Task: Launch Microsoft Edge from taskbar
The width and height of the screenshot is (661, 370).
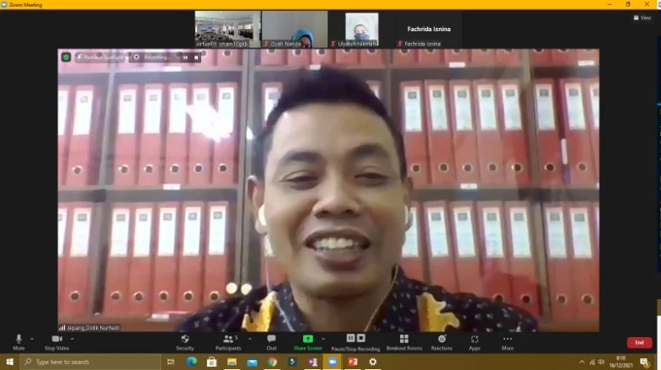Action: (x=191, y=362)
